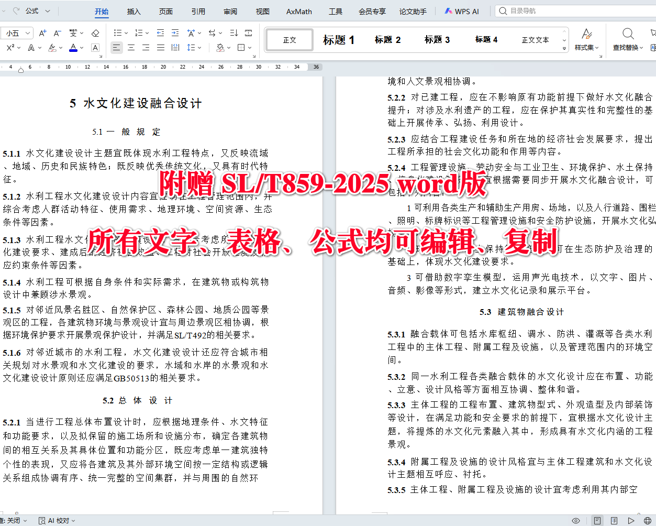The image size is (656, 526).
Task: Decrease font size with the A- icon
Action: [58, 33]
